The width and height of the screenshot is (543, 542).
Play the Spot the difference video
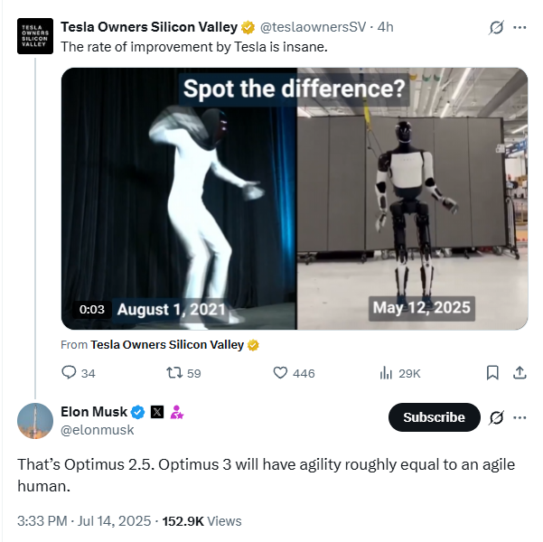294,199
